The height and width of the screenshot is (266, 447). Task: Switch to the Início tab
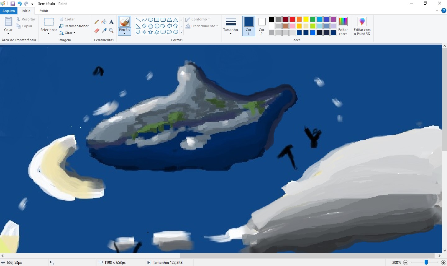click(x=26, y=11)
